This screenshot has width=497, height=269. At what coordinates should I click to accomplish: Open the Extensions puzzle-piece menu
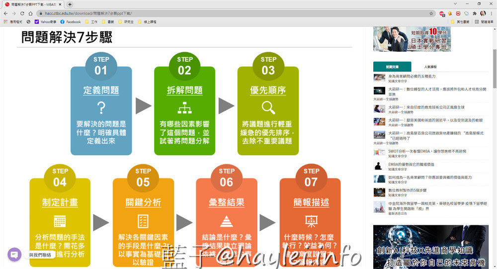[475, 13]
